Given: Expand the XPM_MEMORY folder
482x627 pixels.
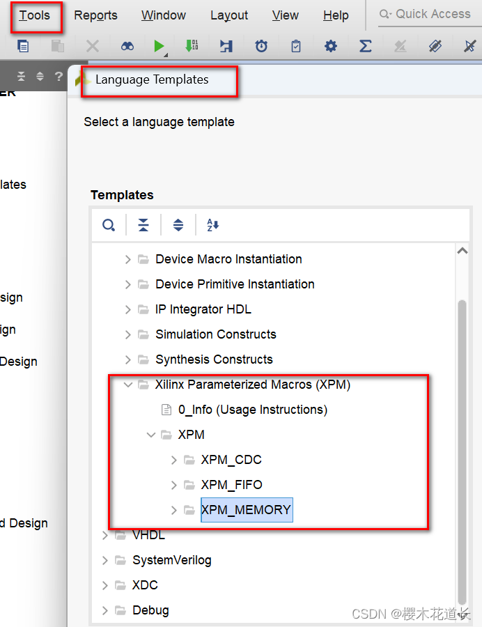Looking at the screenshot, I should 174,510.
